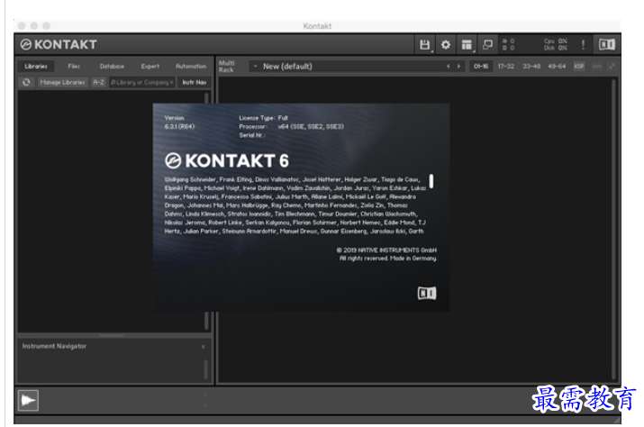Viewport: 644px width, 427px height.
Task: Switch to the Files tab
Action: 74,66
